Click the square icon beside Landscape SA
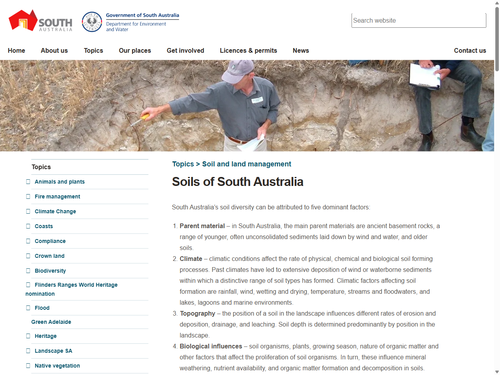This screenshot has height=375, width=500. pos(28,350)
